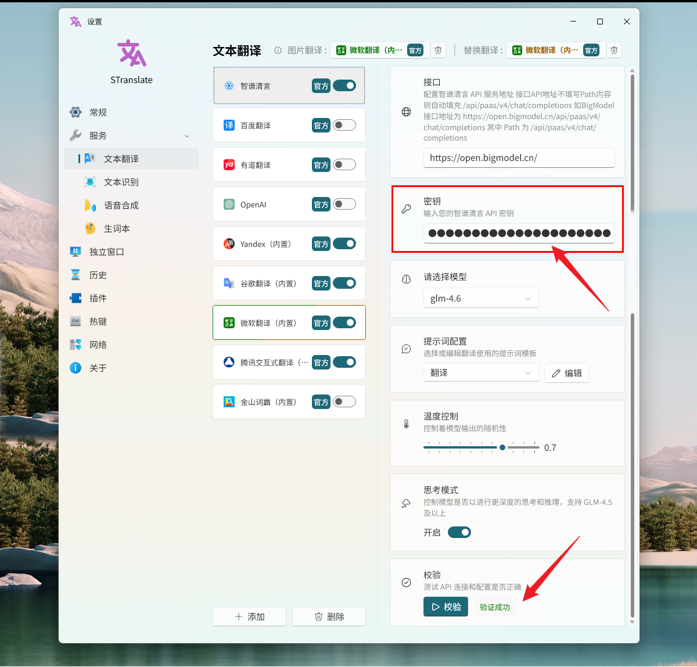Collapse the 服务 sidebar section chevron
697x667 pixels.
pyautogui.click(x=187, y=136)
